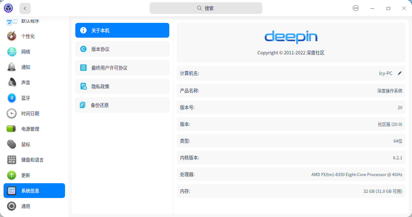This screenshot has height=217, width=412.
Task: Click the 64位 type value
Action: pyautogui.click(x=398, y=141)
